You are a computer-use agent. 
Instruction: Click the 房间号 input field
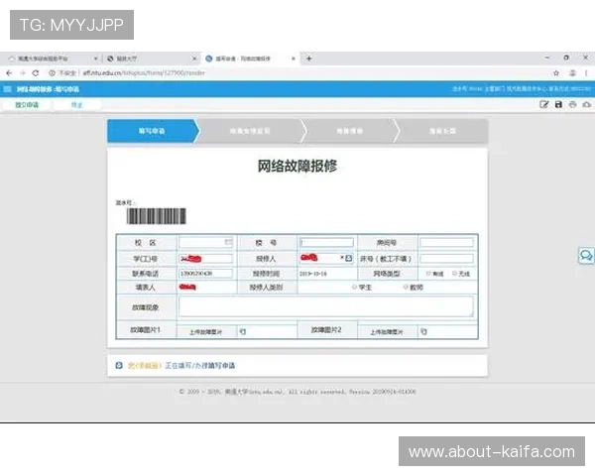click(x=446, y=242)
